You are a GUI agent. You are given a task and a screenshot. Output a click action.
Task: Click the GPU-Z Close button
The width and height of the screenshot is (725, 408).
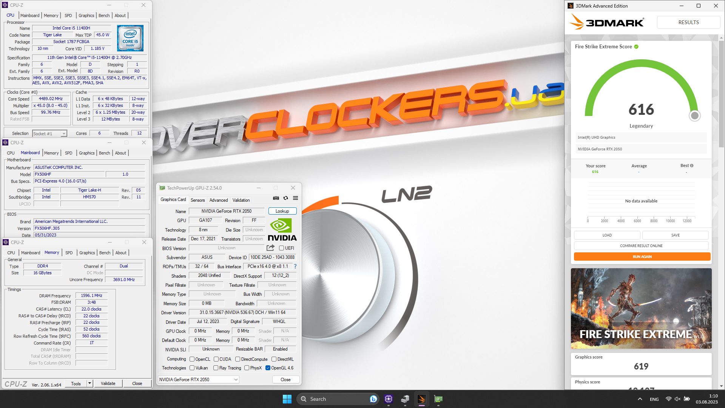286,379
